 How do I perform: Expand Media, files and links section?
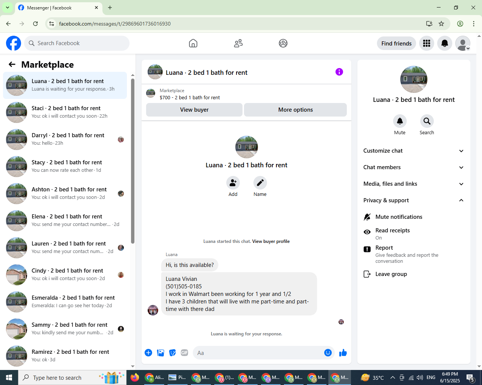(413, 184)
